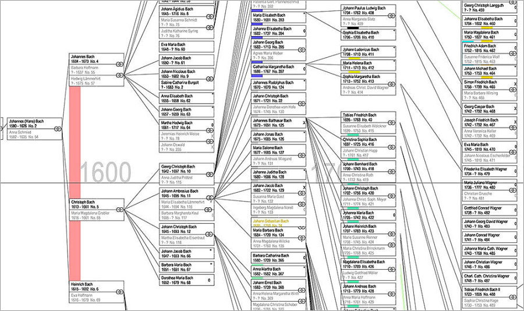The image size is (524, 311).
Task: Click marriage rings icon beside Johannes (Hans) Bach
Action: (x=58, y=132)
